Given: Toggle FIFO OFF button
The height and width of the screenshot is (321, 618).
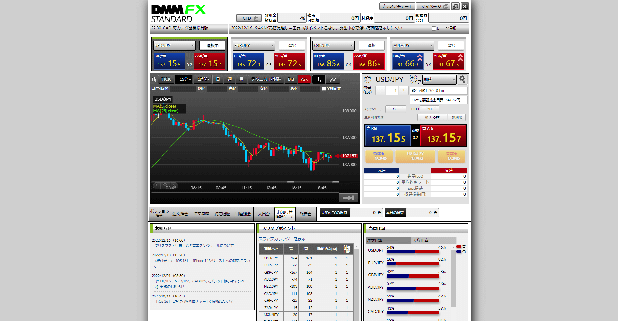Looking at the screenshot, I should point(430,109).
